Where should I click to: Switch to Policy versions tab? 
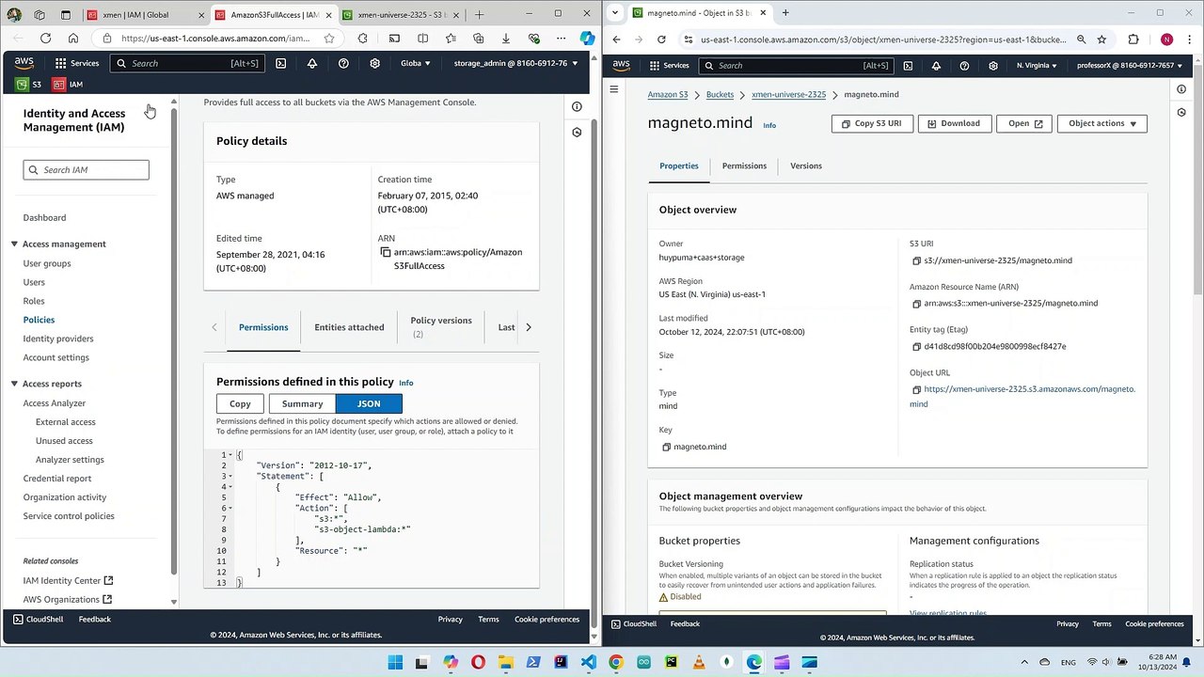click(441, 326)
